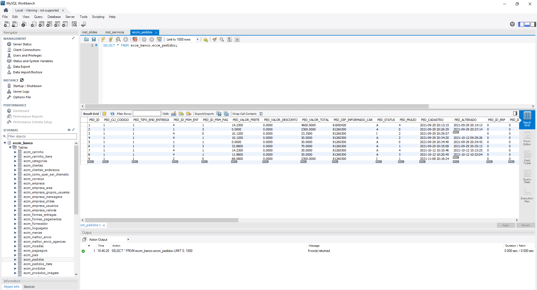The image size is (537, 290).
Task: Open find panel magnifier icon
Action: point(222,39)
